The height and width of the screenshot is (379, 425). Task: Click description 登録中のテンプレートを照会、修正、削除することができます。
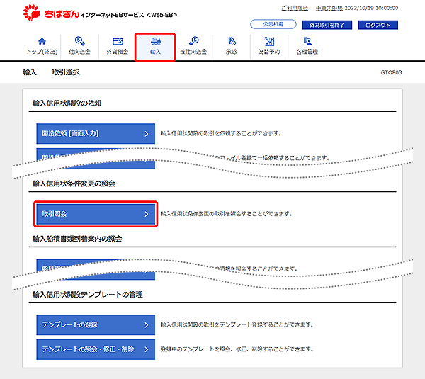[x=237, y=349]
